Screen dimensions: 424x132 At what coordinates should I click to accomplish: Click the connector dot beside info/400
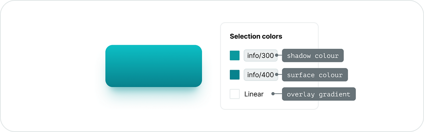point(277,75)
